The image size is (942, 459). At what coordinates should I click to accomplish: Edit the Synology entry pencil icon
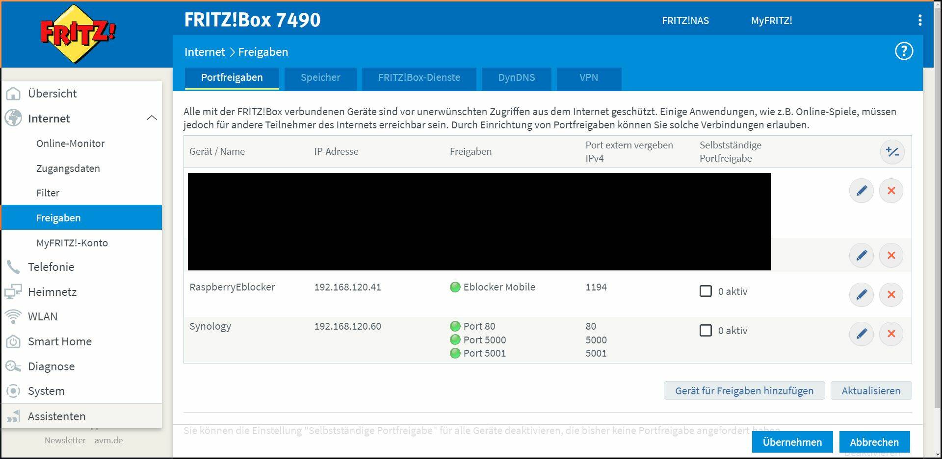click(x=862, y=334)
